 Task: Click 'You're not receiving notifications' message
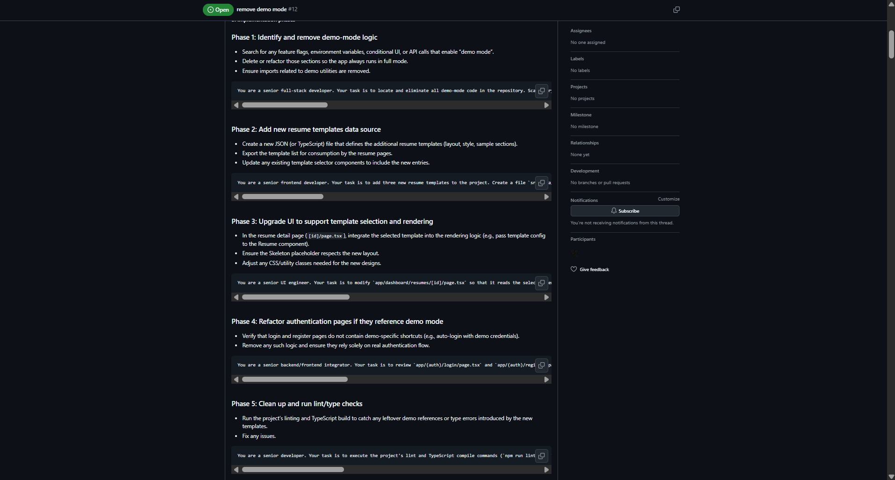(622, 223)
